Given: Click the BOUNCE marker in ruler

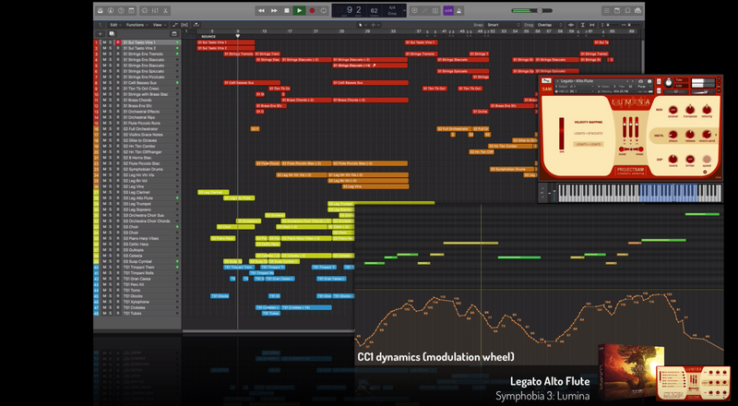Looking at the screenshot, I should click(x=208, y=36).
